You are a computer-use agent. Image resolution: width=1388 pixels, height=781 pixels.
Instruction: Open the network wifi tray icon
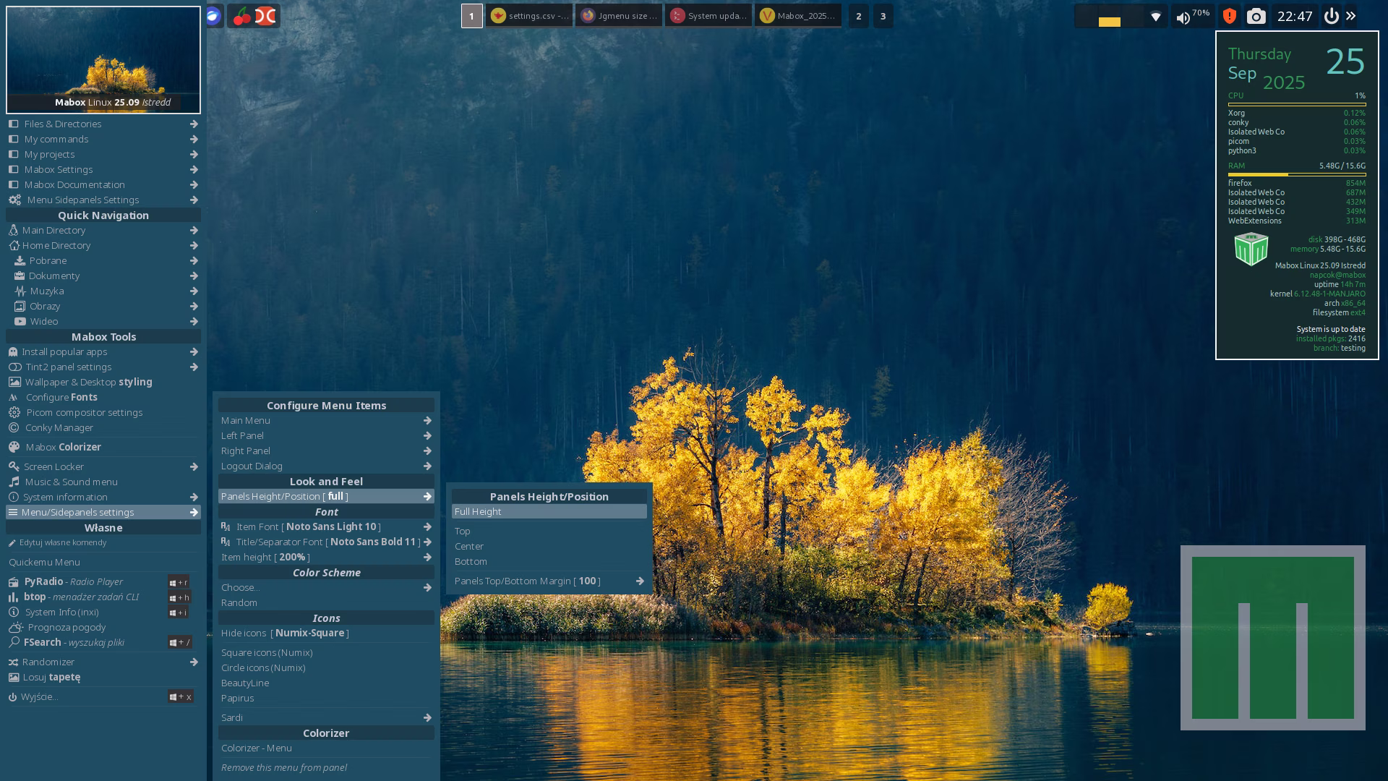pyautogui.click(x=1155, y=17)
